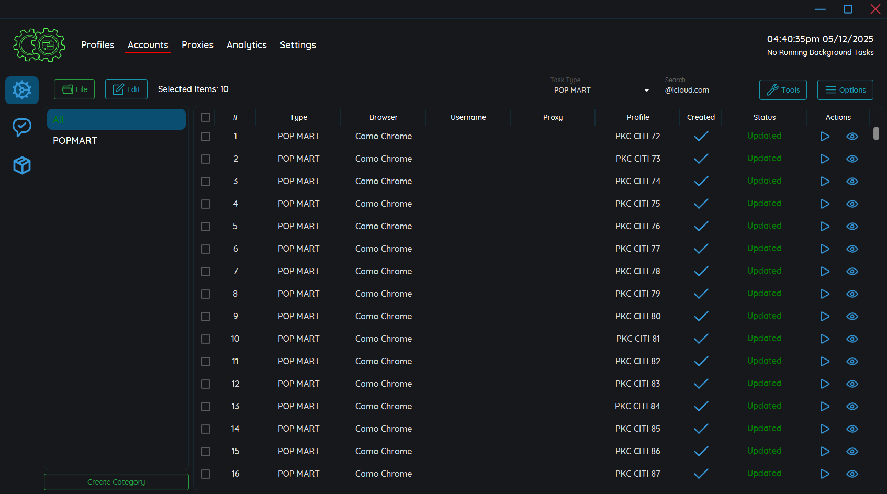Image resolution: width=887 pixels, height=494 pixels.
Task: Check the box for row 12
Action: tap(206, 384)
